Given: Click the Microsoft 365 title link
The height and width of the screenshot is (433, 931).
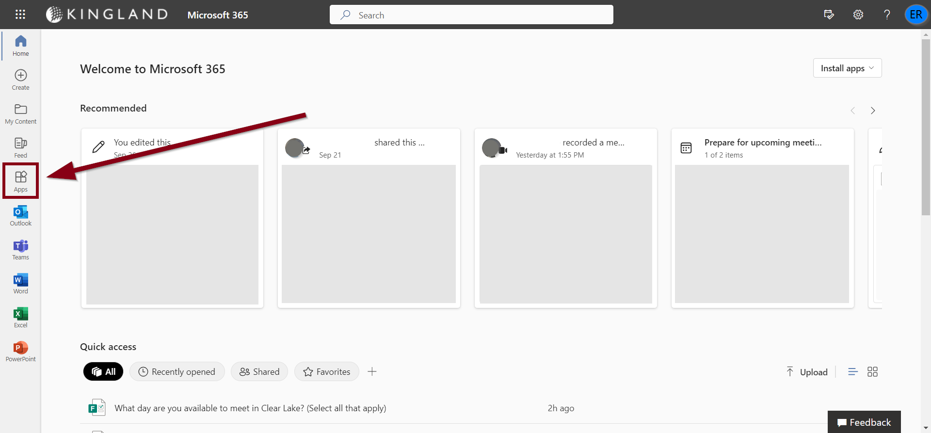Looking at the screenshot, I should click(x=218, y=15).
